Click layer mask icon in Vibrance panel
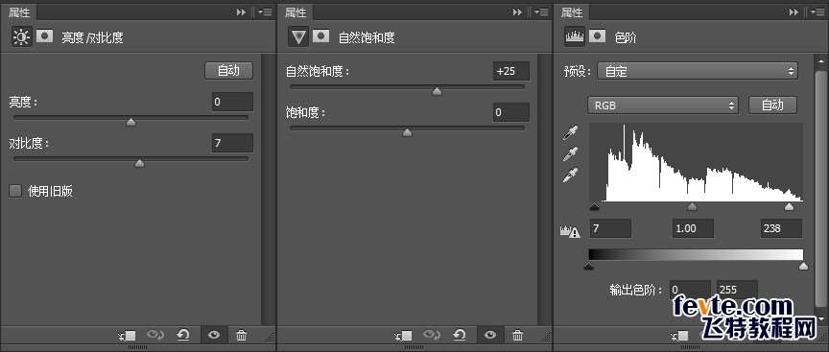The image size is (829, 352). point(321,35)
